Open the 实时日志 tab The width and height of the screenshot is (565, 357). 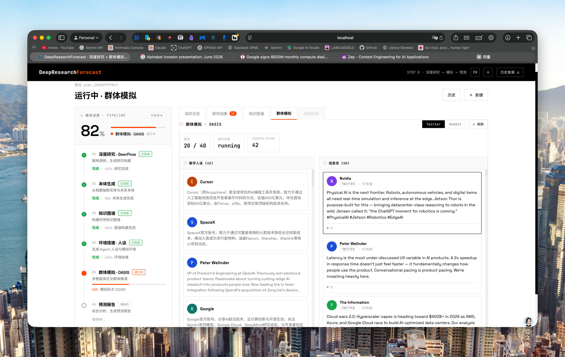click(192, 114)
